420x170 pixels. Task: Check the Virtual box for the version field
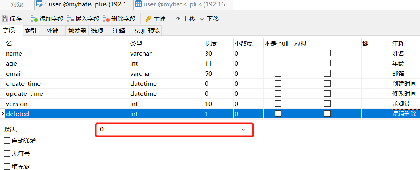point(327,104)
